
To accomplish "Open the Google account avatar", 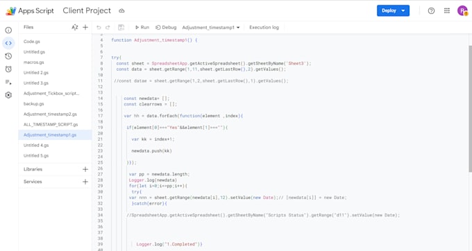I will (462, 11).
